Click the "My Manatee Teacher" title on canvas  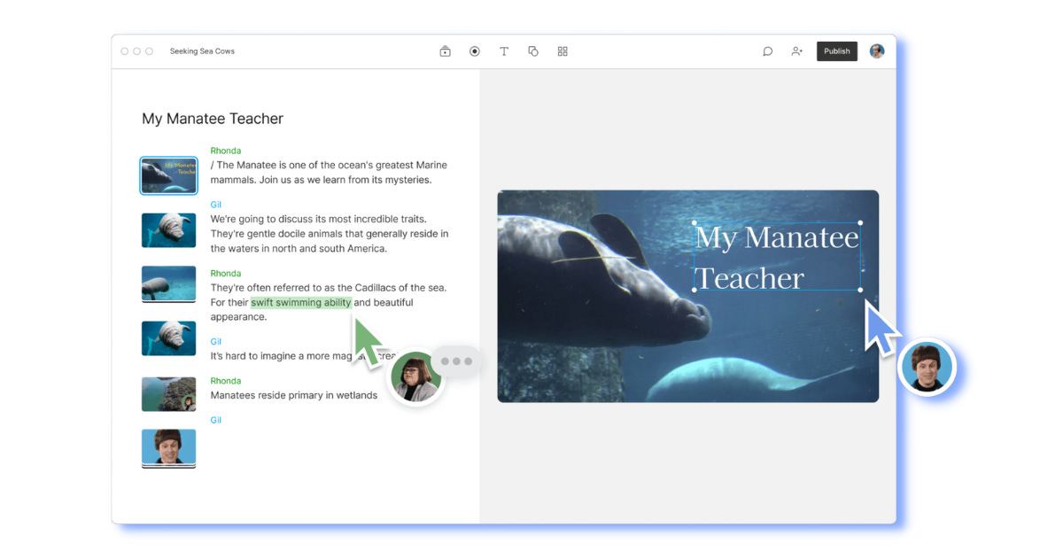[x=777, y=257]
